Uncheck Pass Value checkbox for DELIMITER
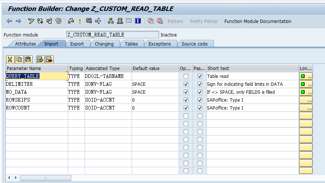 coord(200,84)
